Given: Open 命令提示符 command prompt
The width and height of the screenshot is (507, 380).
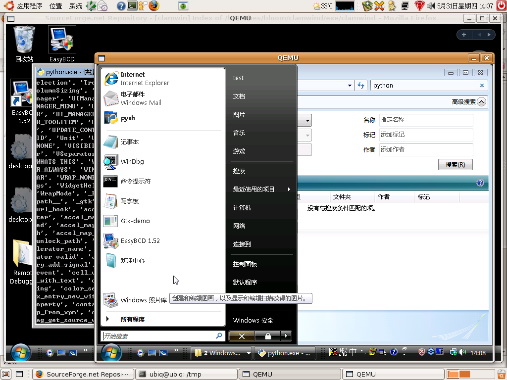Looking at the screenshot, I should click(162, 181).
